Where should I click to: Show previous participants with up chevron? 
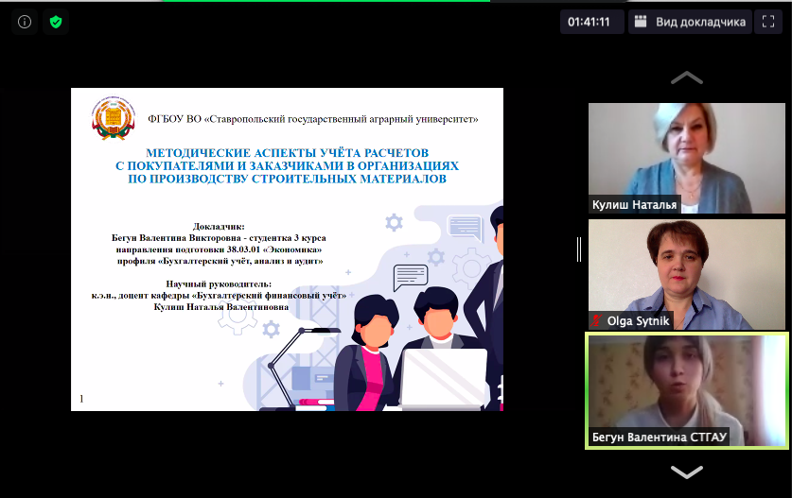[x=686, y=78]
